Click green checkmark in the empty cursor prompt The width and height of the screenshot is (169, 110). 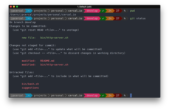[x=103, y=95]
